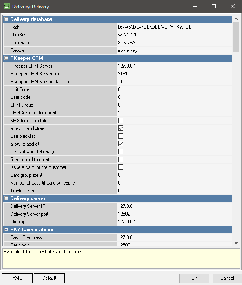Viewport: 242px width, 285px height.
Task: Click the Default button
Action: pyautogui.click(x=49, y=278)
